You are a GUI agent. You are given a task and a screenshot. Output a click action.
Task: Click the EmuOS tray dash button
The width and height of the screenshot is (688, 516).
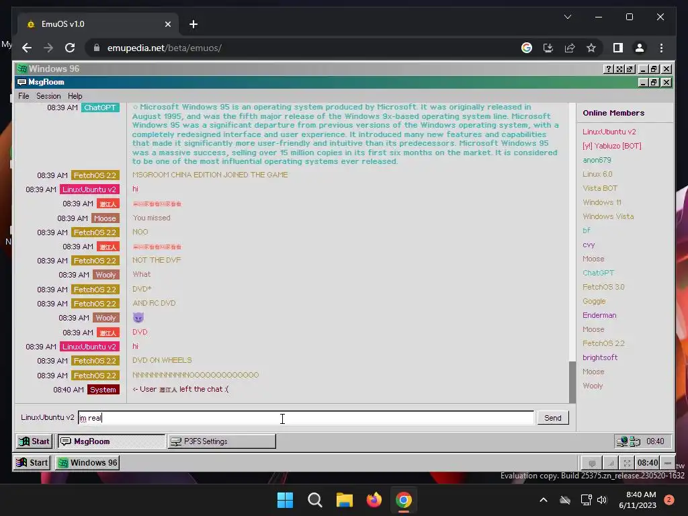pos(667,463)
